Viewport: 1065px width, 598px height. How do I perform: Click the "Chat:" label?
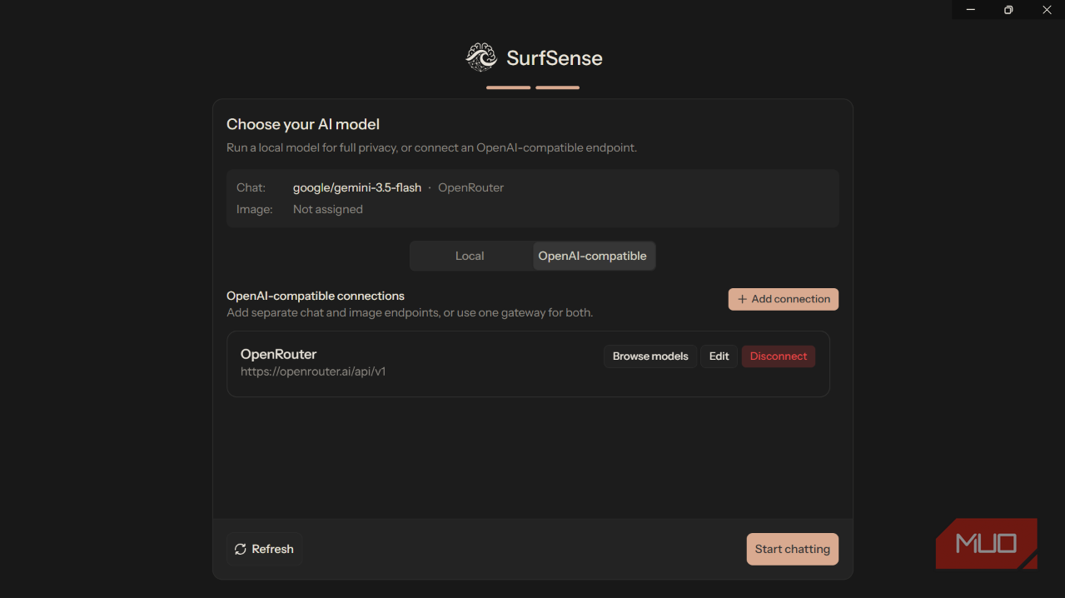pos(251,188)
